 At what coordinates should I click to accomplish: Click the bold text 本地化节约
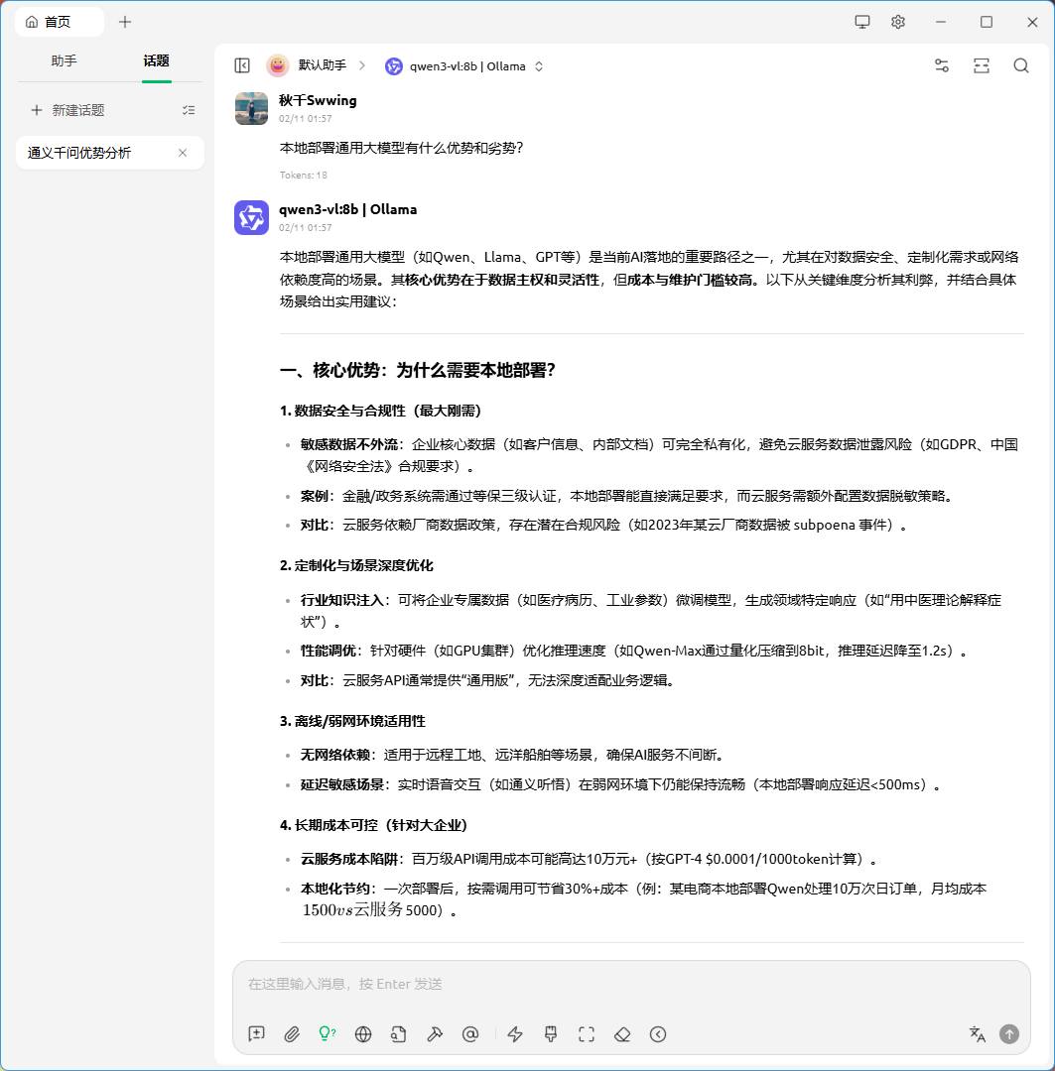click(335, 889)
